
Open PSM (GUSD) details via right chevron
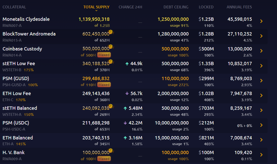coord(261,81)
